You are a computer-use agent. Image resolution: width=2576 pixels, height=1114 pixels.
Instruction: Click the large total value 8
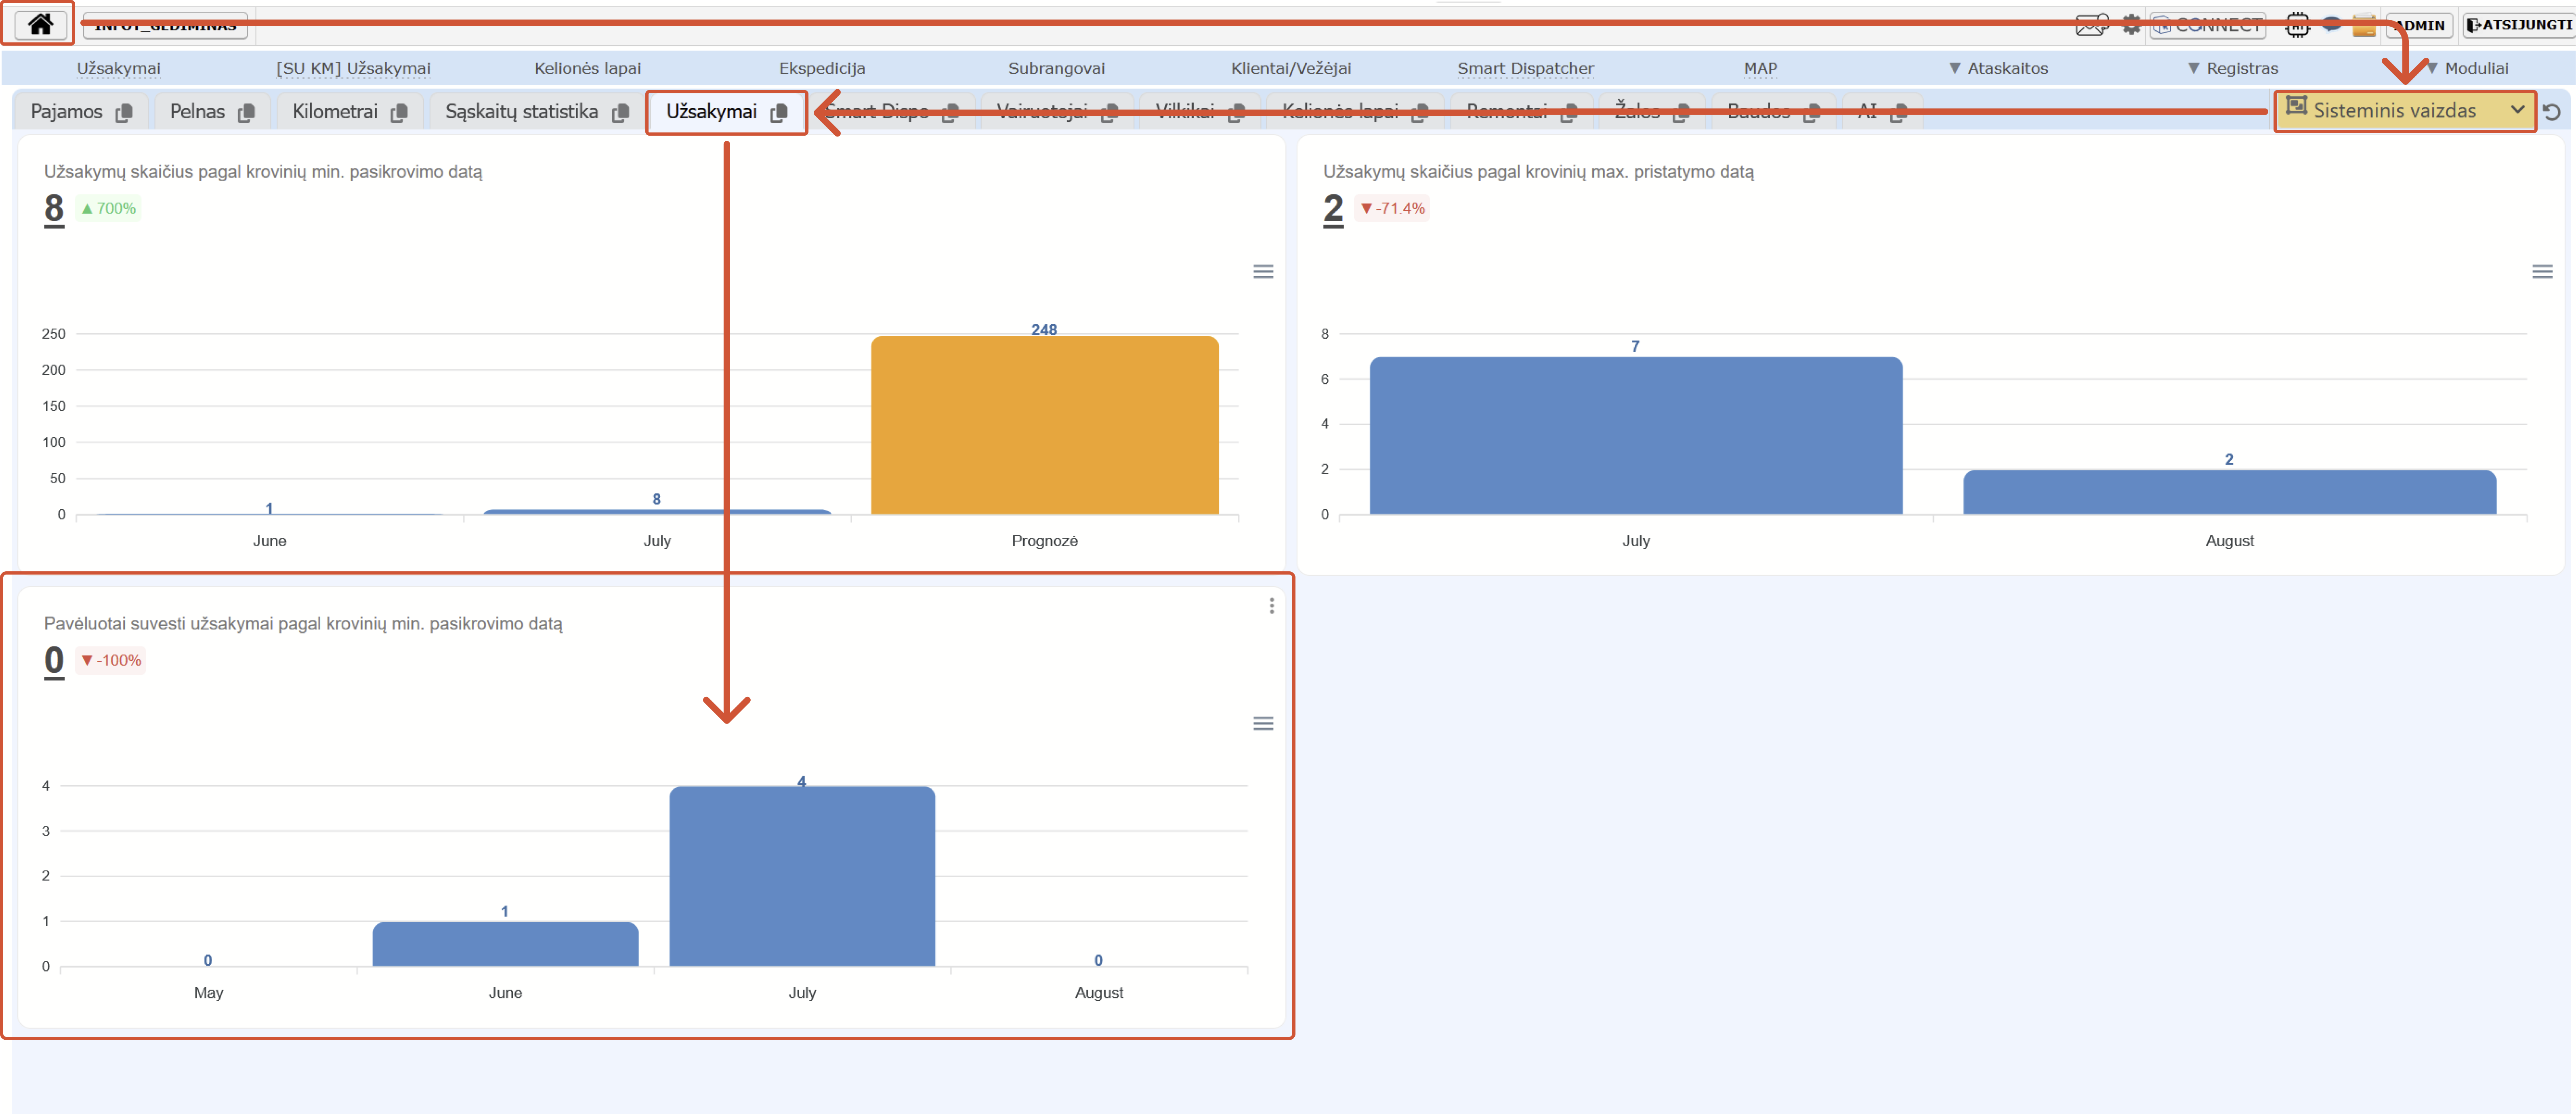54,209
